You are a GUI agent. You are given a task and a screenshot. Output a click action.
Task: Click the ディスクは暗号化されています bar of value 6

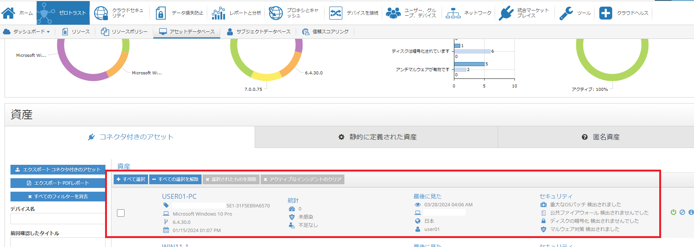[x=472, y=51]
